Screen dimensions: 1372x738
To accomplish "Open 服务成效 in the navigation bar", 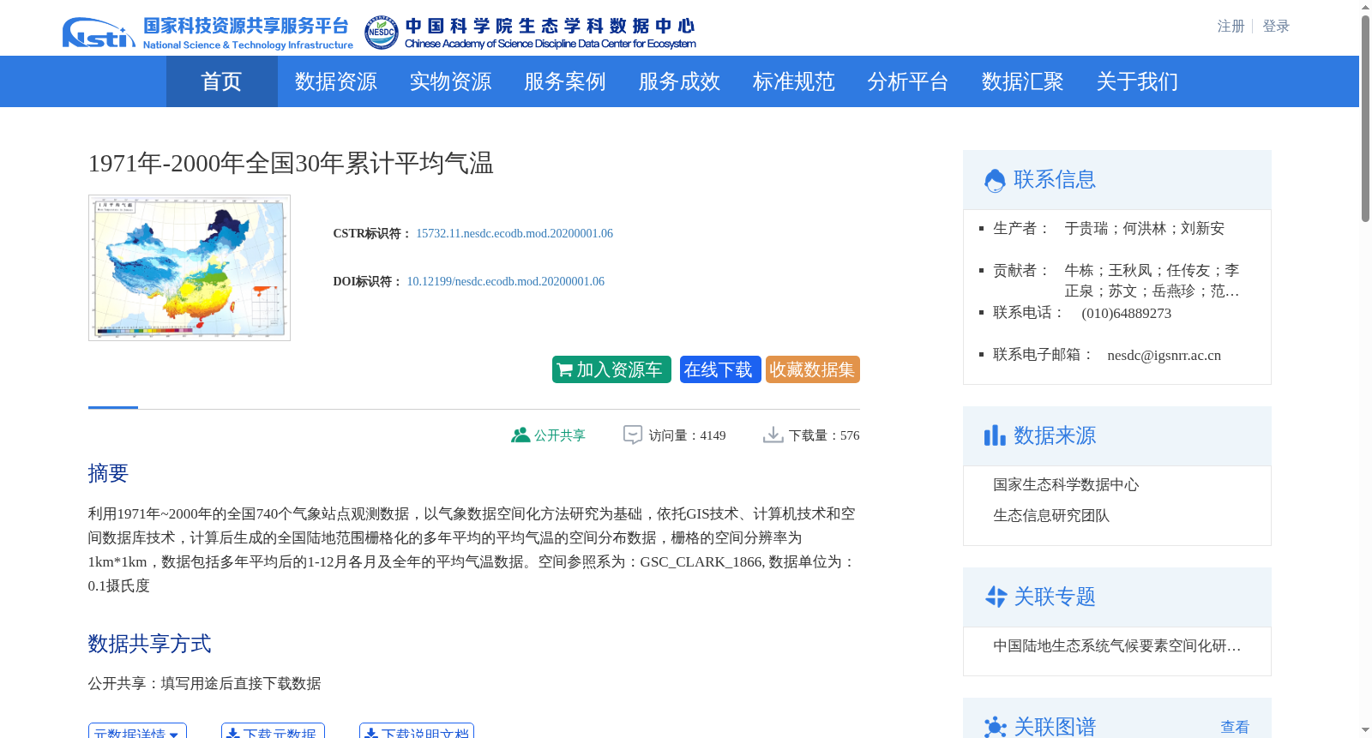I will (x=679, y=81).
